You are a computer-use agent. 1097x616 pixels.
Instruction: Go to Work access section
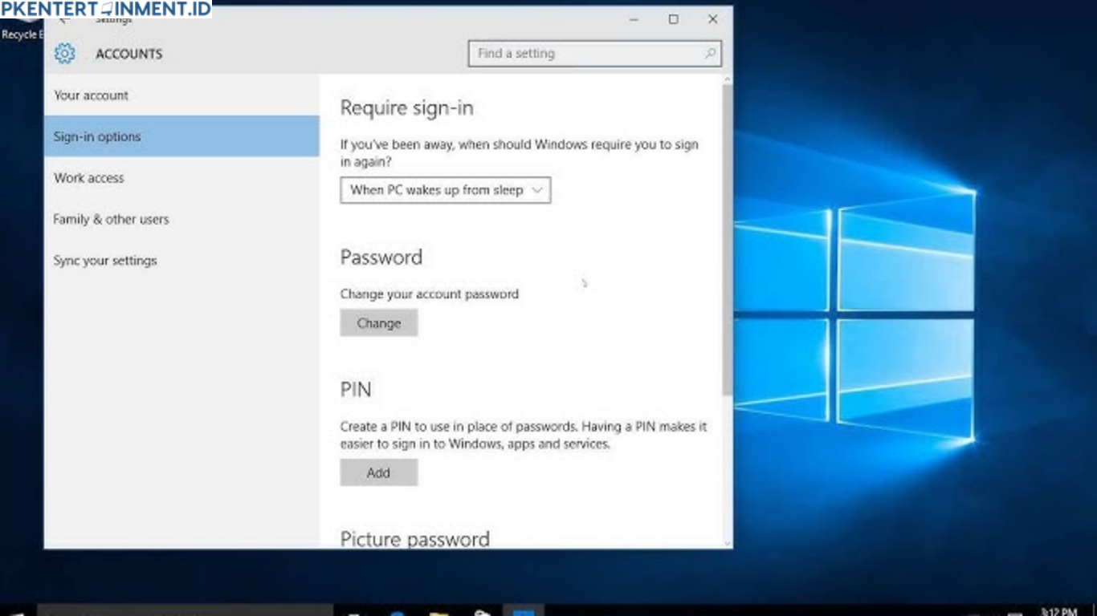tap(181, 178)
